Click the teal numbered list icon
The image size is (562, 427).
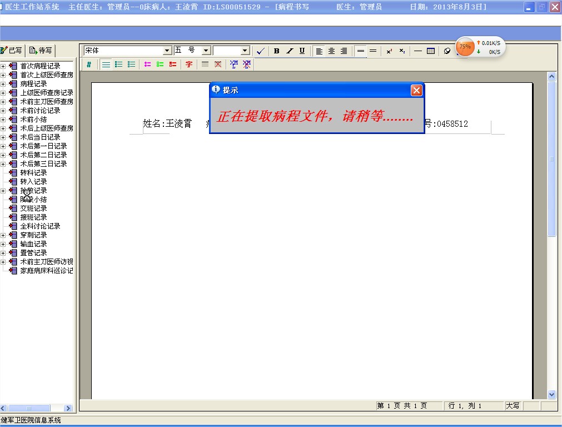[x=132, y=64]
